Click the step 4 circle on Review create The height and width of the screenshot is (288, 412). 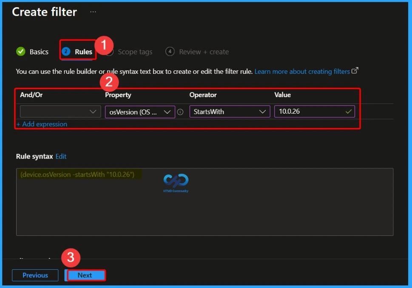pyautogui.click(x=170, y=51)
